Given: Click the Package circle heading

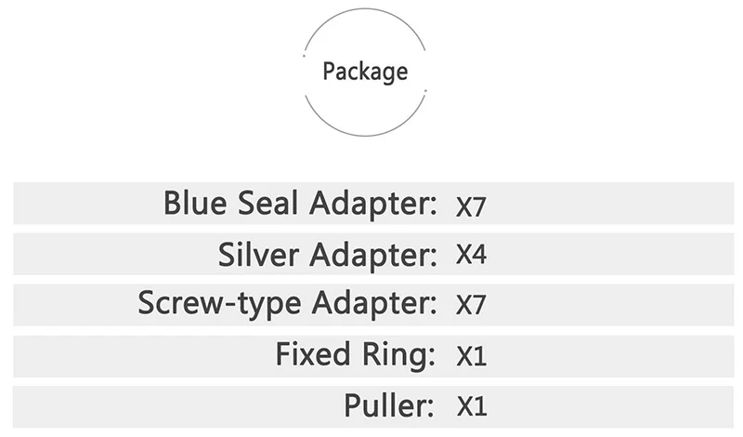Looking at the screenshot, I should click(x=364, y=73).
